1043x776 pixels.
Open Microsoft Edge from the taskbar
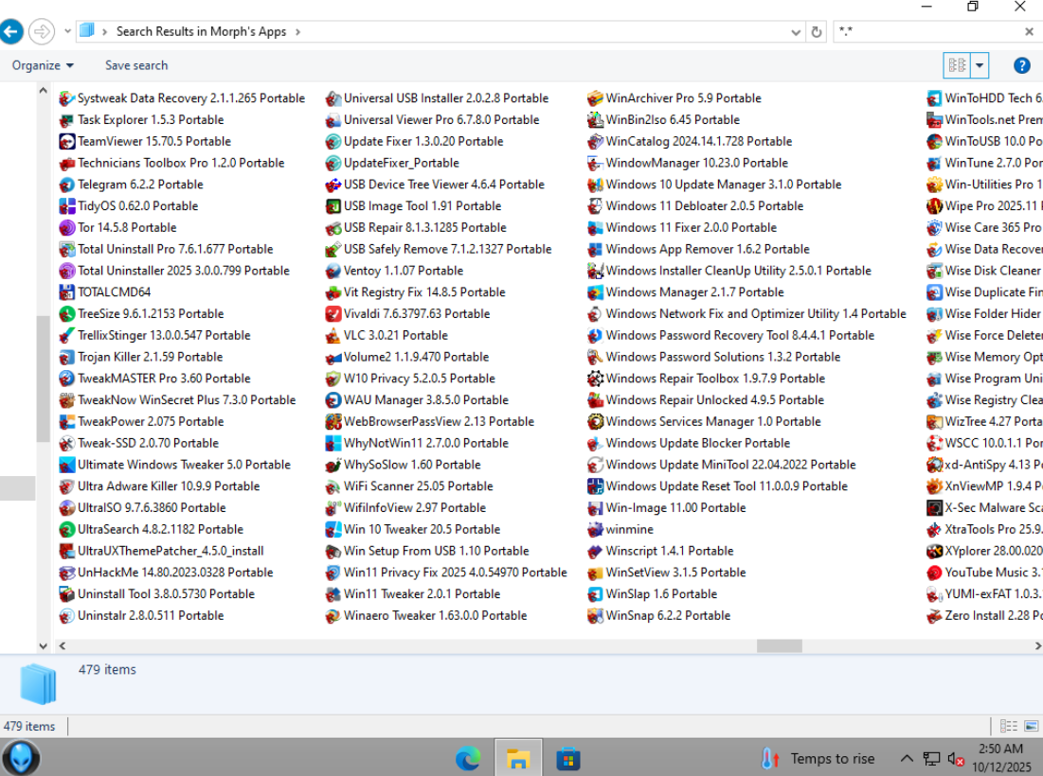point(468,758)
